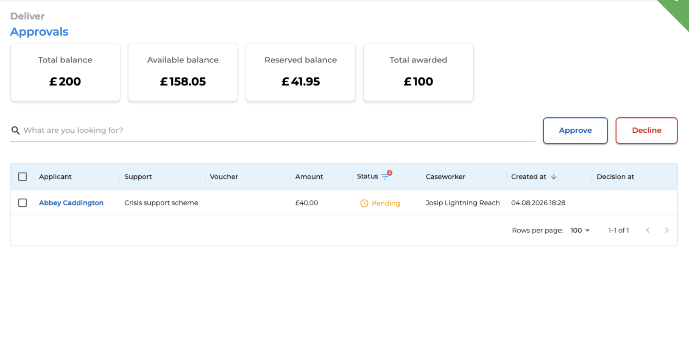
Task: Click the 'Pending' status text
Action: tap(386, 203)
